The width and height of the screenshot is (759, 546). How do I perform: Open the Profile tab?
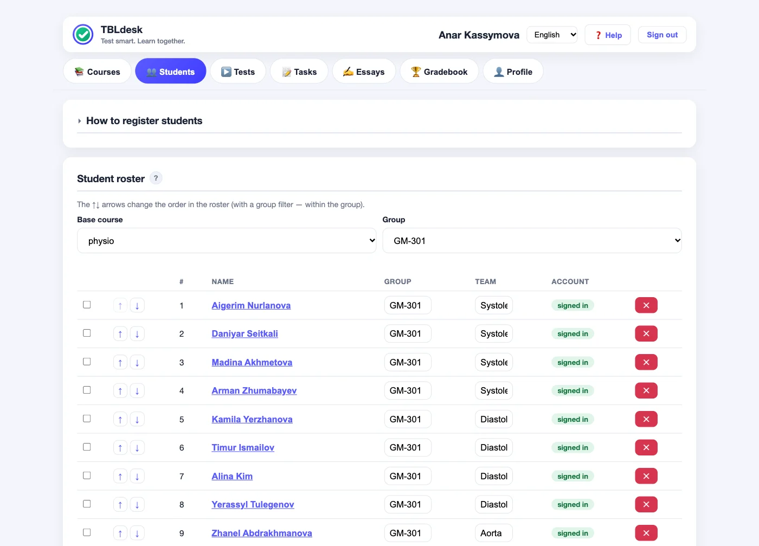click(513, 72)
